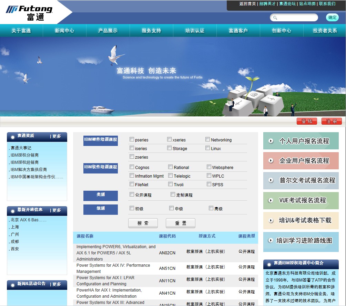
Task: Tick the Storage checkbox
Action: click(169, 148)
